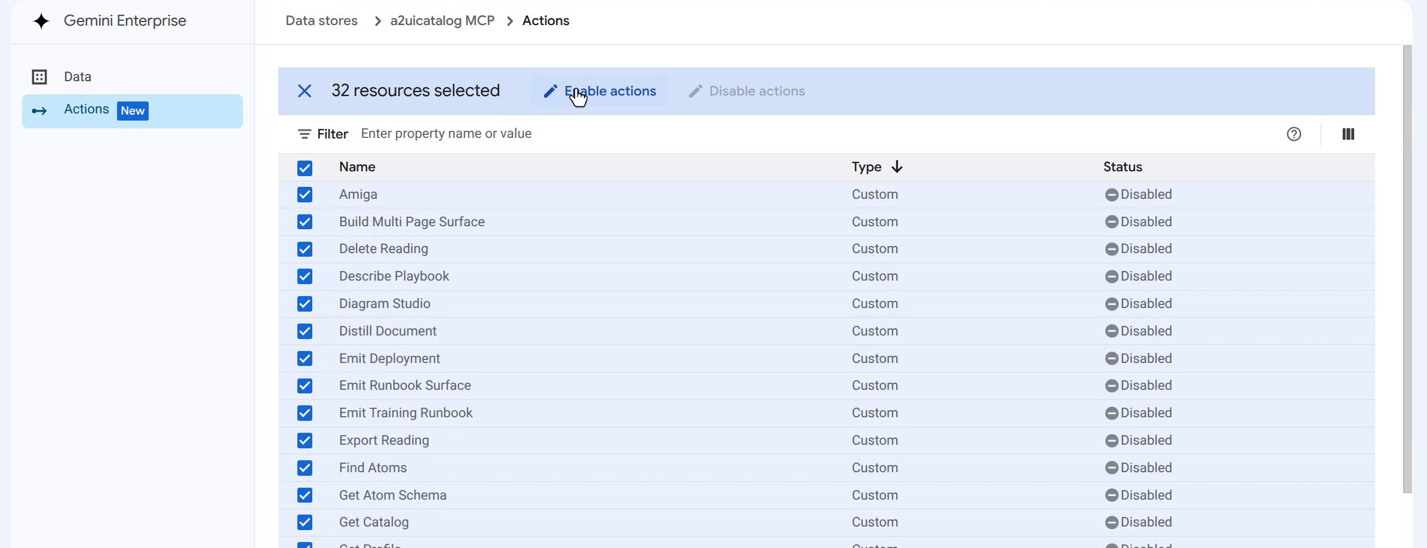The width and height of the screenshot is (1427, 548).
Task: Click Export Reading action name
Action: click(384, 441)
